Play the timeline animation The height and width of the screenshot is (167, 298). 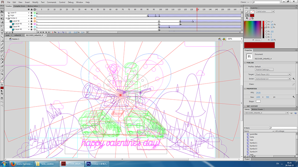tap(44, 32)
